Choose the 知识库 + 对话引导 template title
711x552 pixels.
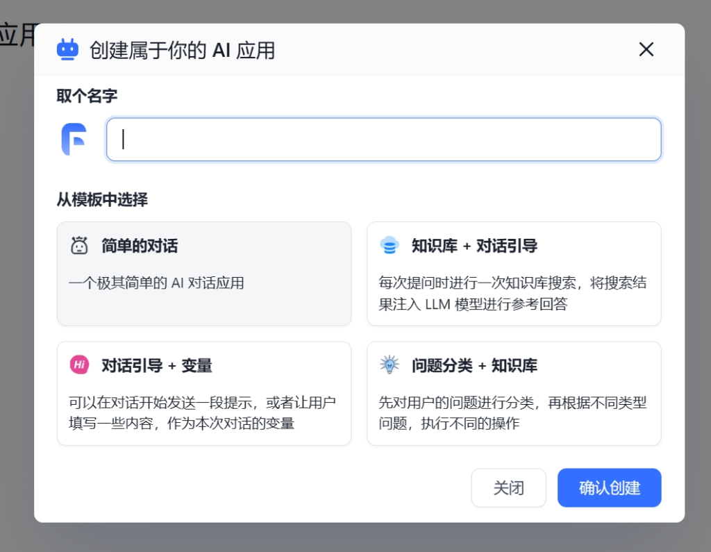474,246
